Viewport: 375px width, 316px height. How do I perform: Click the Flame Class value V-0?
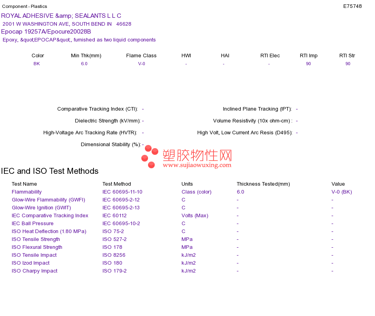(x=142, y=64)
